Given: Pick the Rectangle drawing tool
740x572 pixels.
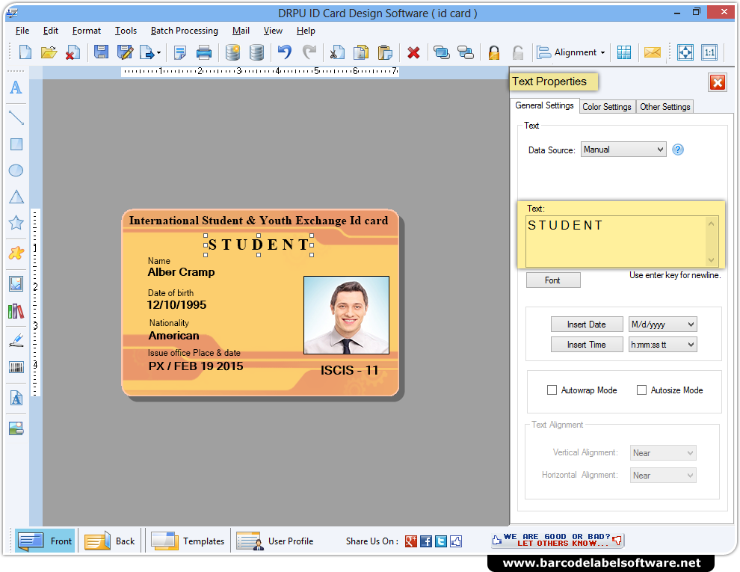Looking at the screenshot, I should coord(16,144).
